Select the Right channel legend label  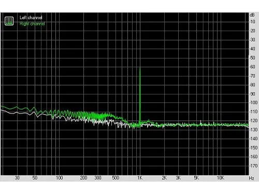pos(32,24)
